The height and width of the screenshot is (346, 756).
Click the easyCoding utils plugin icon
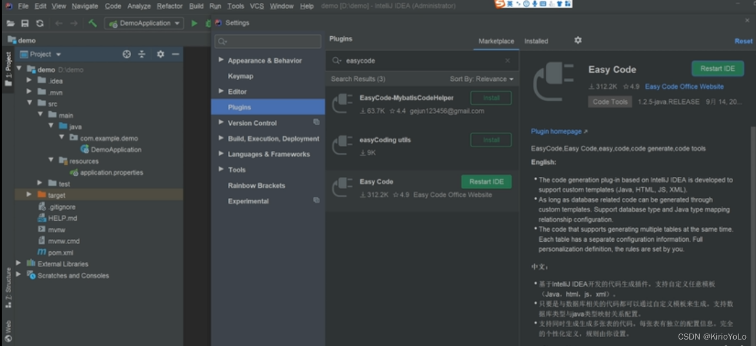point(343,145)
